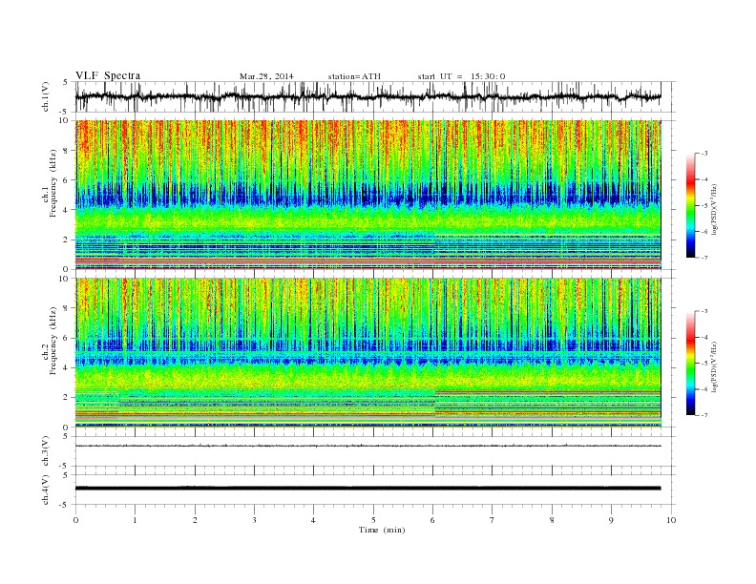The image size is (756, 584).
Task: Click the 'start UT = 15:30:0' label
Action: 461,76
